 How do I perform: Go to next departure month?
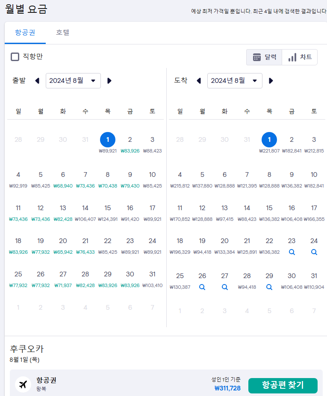point(109,81)
